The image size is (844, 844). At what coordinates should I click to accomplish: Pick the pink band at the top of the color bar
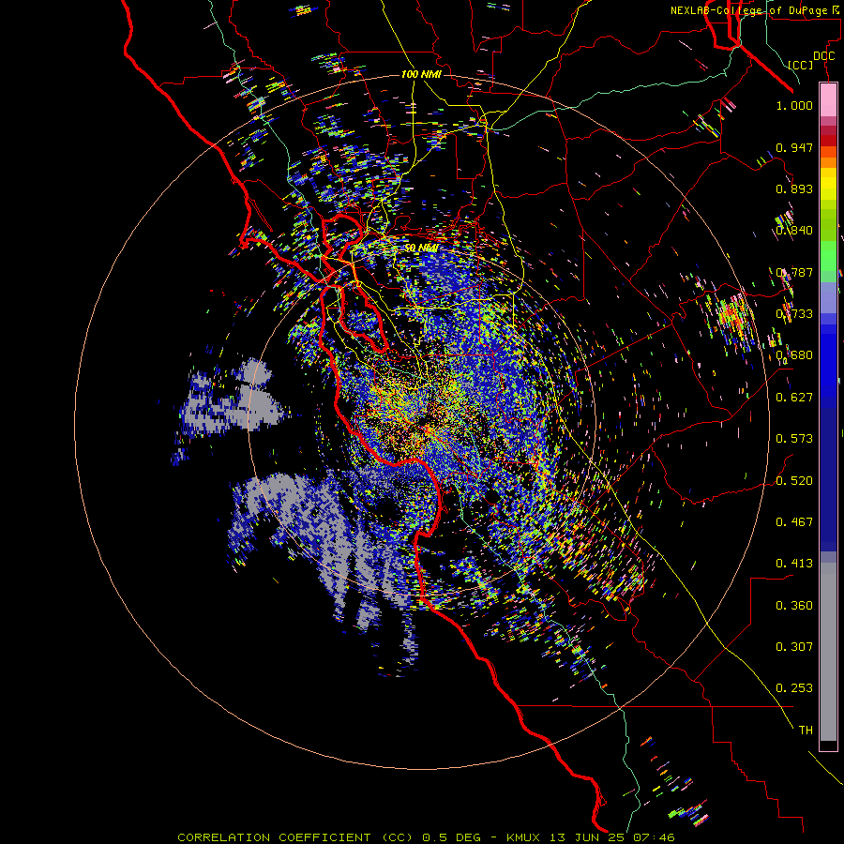828,99
